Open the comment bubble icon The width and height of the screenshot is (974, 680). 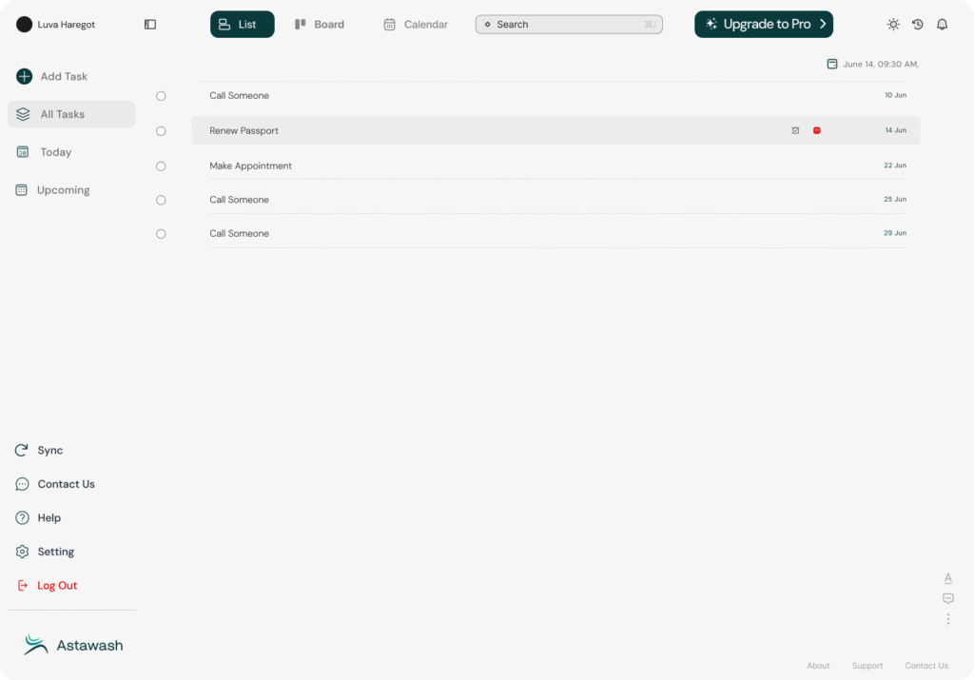point(948,598)
